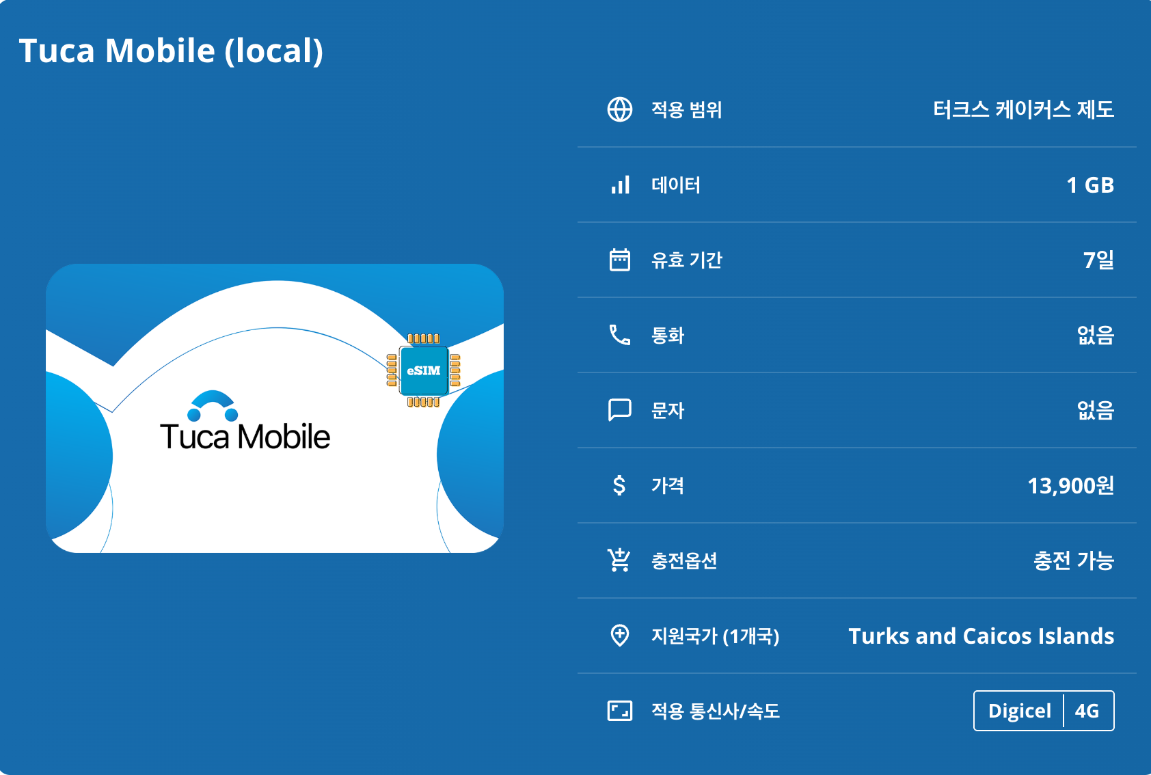Click the 충전 가능 value
The width and height of the screenshot is (1151, 775).
coord(1074,560)
